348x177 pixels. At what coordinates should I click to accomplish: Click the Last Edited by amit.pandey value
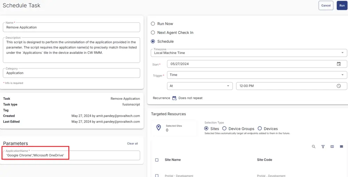tap(106, 122)
